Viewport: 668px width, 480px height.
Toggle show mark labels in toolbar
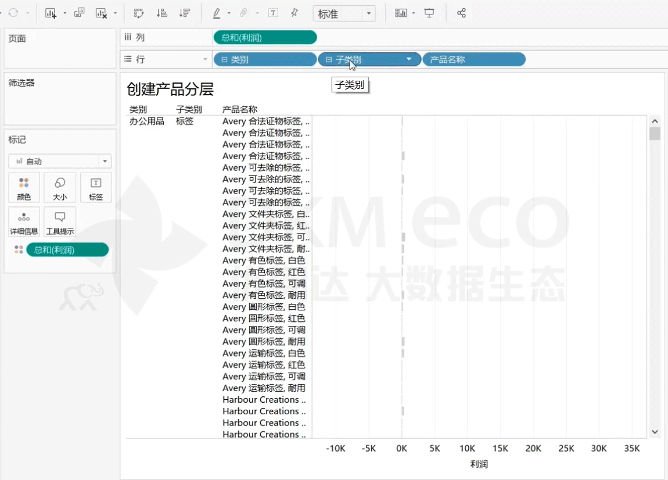(x=273, y=13)
